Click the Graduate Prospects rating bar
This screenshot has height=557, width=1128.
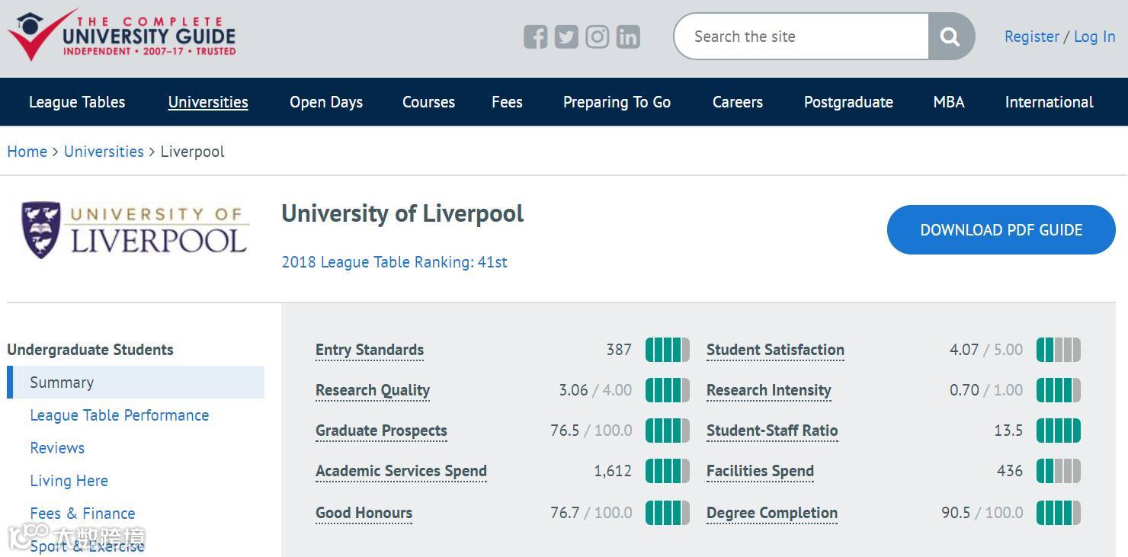pos(668,431)
